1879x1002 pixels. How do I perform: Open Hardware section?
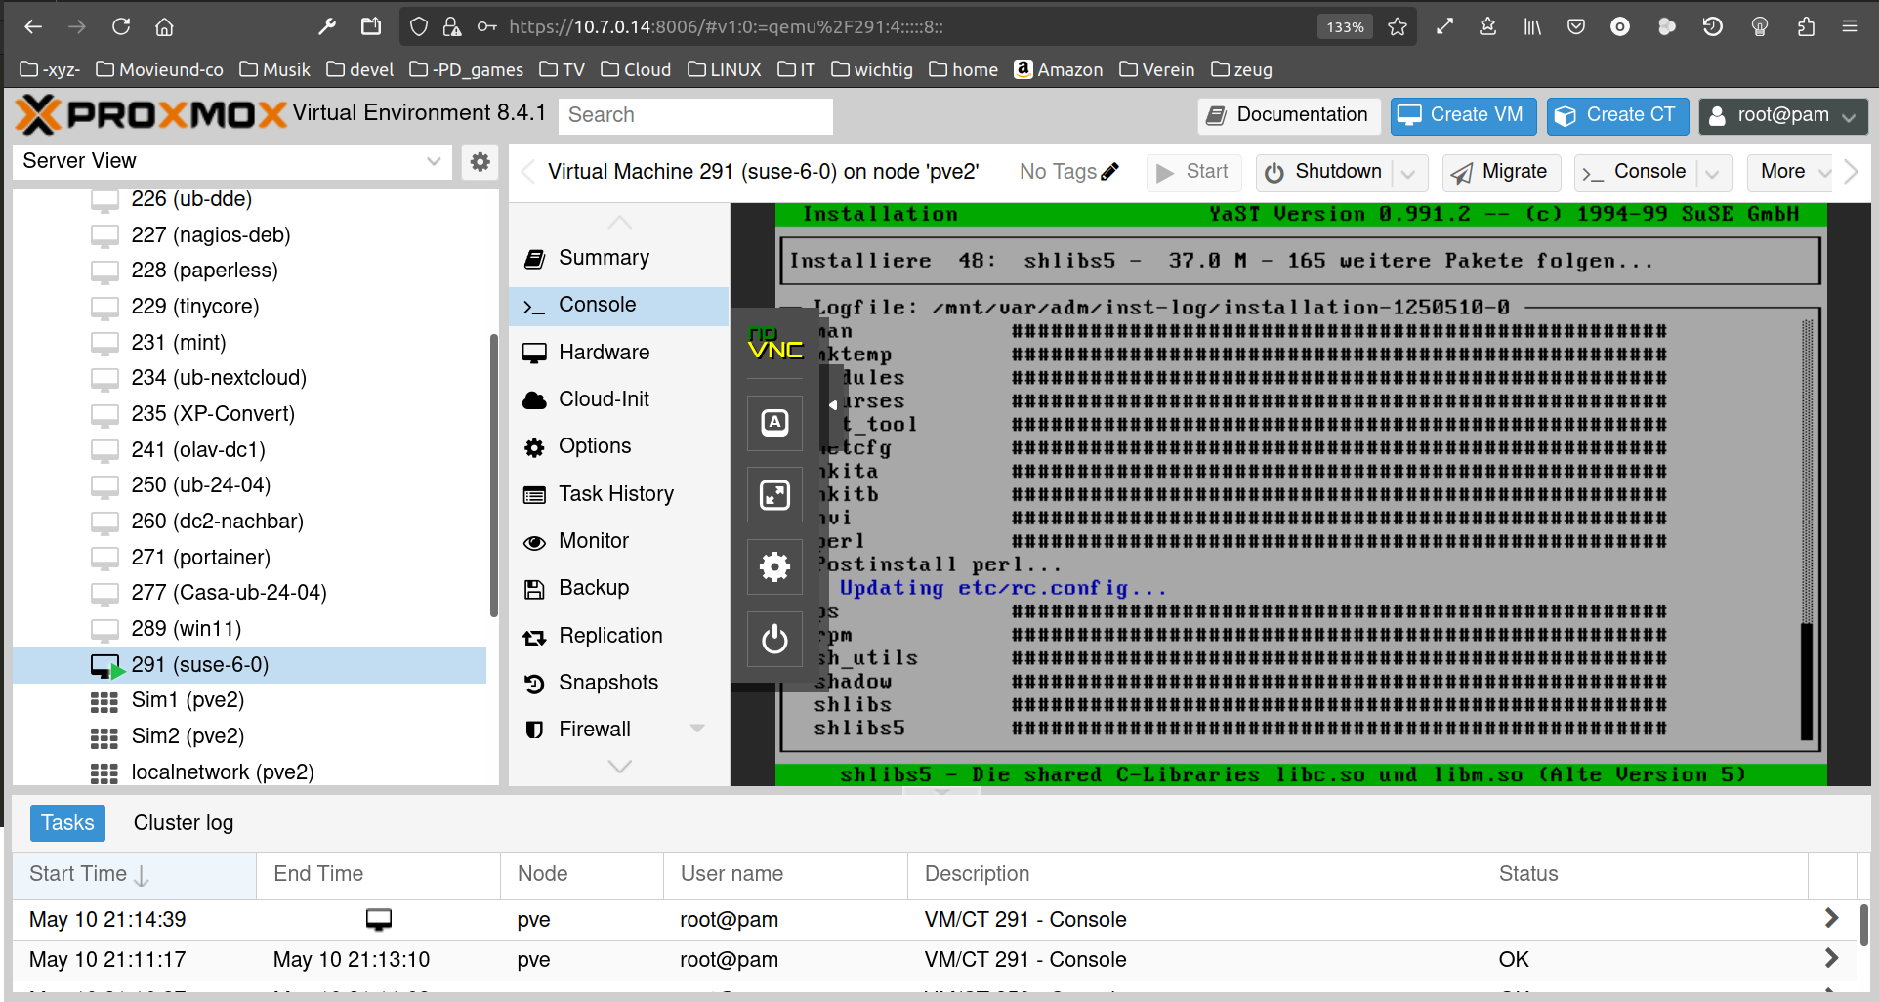(619, 353)
